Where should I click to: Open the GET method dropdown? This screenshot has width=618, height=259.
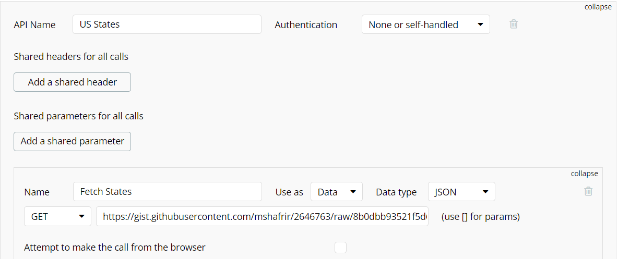click(57, 216)
